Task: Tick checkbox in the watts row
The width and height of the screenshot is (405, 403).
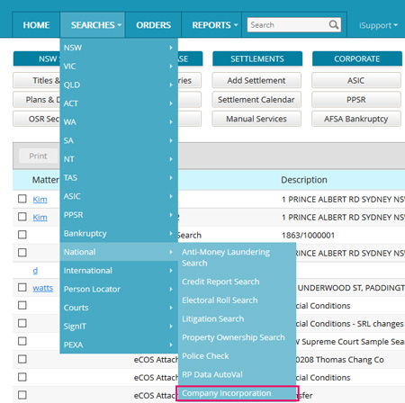Action: [x=22, y=288]
